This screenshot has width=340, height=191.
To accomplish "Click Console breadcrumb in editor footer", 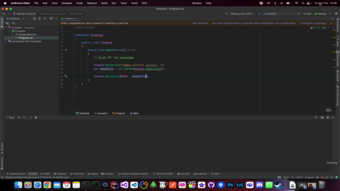I will pyautogui.click(x=82, y=113).
